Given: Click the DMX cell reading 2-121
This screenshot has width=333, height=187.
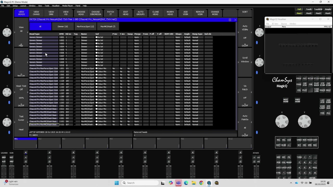Looking at the screenshot, I should [x=62, y=125].
